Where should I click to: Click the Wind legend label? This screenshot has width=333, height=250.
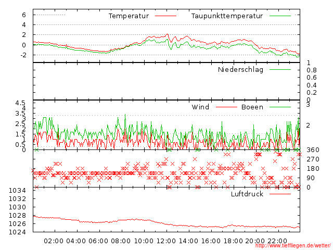[200, 107]
